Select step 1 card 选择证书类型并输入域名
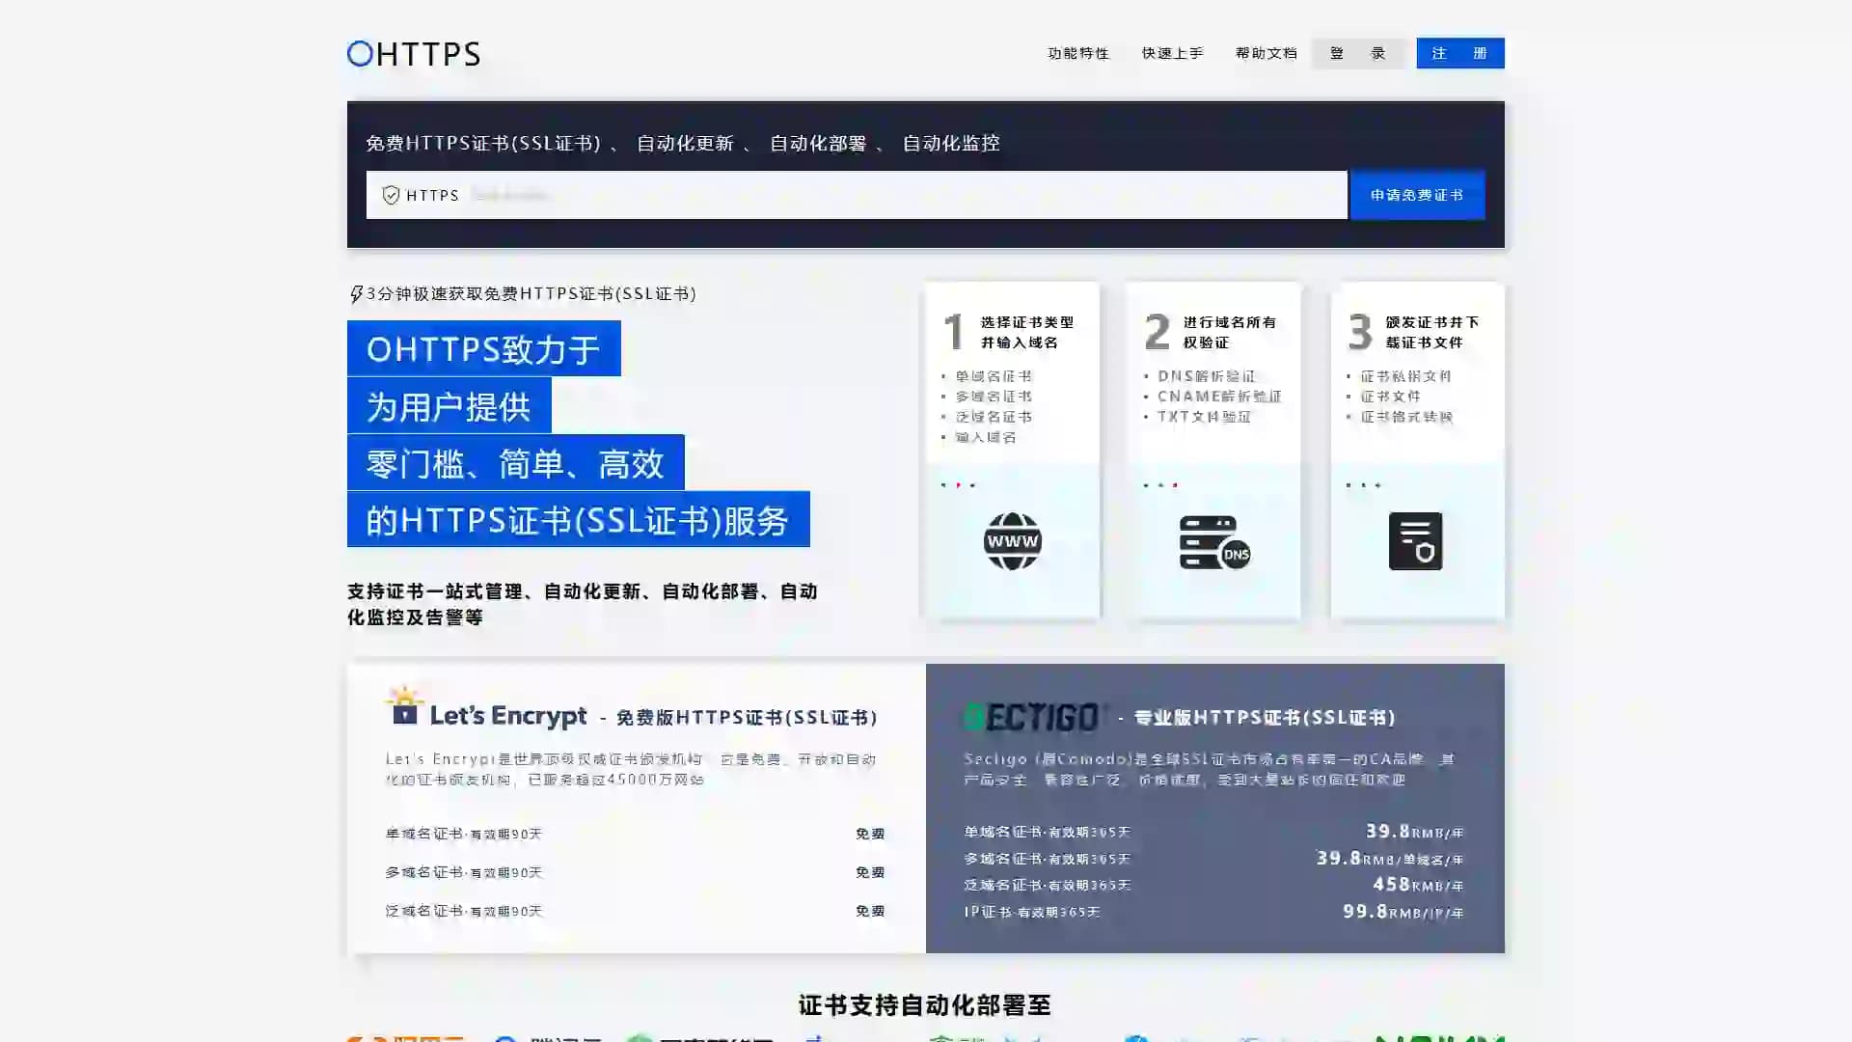 (x=1012, y=450)
